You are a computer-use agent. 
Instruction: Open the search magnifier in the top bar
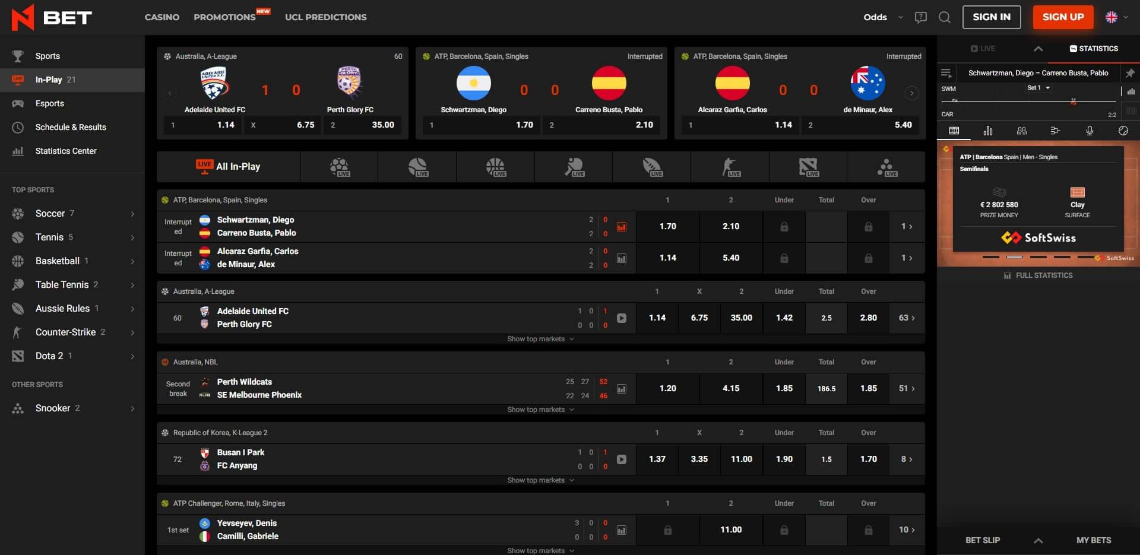[944, 17]
